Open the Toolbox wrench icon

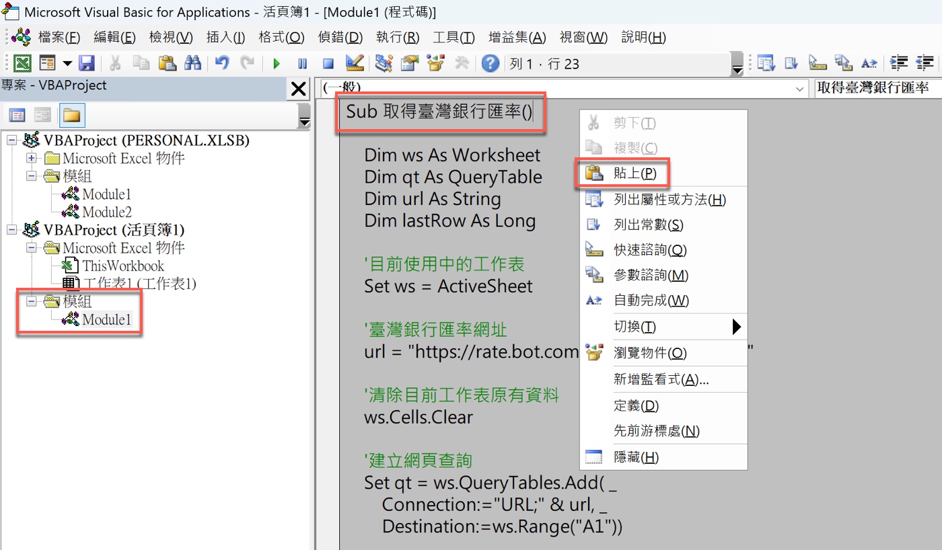coord(462,63)
